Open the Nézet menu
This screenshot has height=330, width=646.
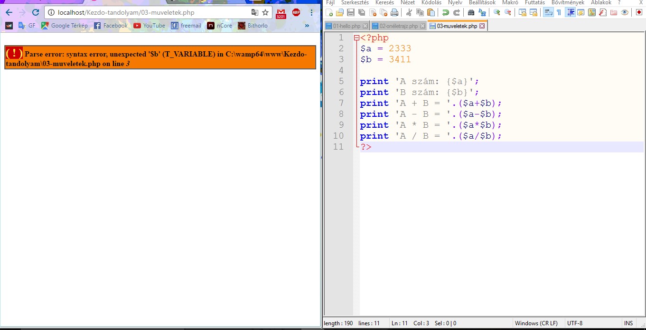(x=407, y=3)
